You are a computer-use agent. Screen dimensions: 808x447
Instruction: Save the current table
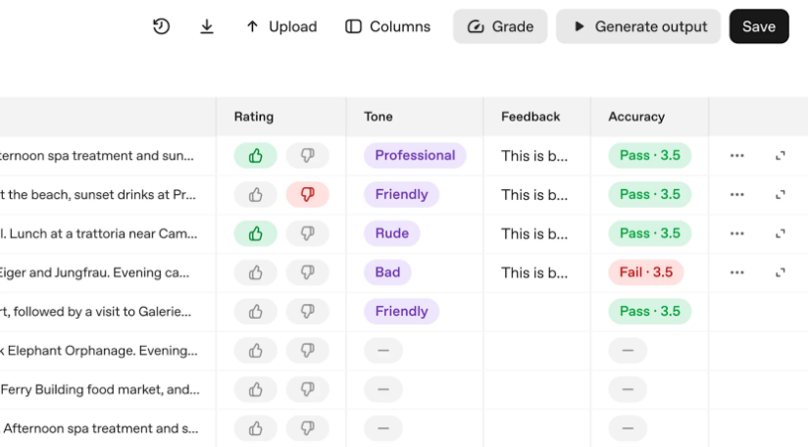(759, 26)
